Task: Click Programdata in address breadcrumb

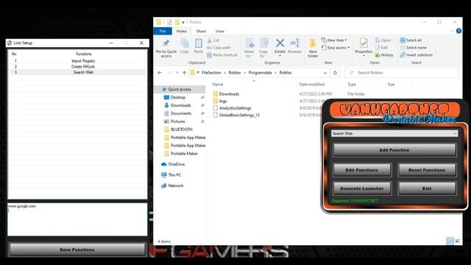Action: tap(260, 73)
